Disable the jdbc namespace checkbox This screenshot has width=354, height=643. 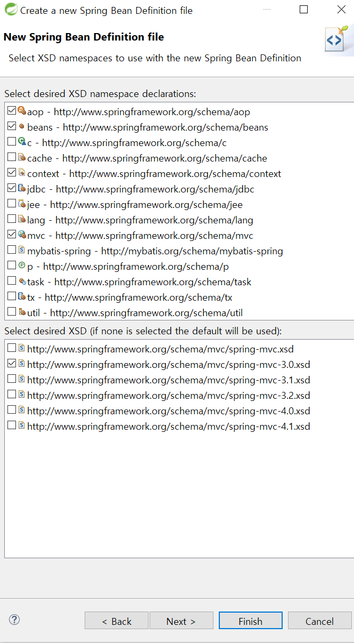click(12, 189)
